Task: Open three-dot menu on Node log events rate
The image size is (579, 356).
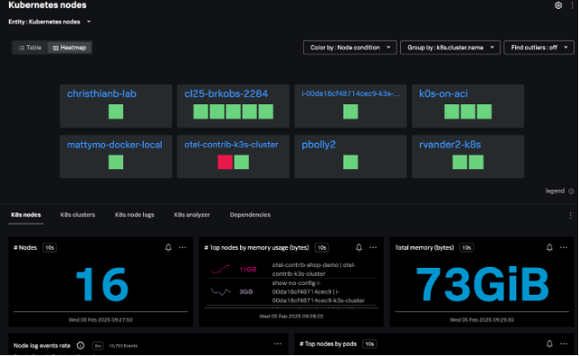Action: tap(278, 343)
